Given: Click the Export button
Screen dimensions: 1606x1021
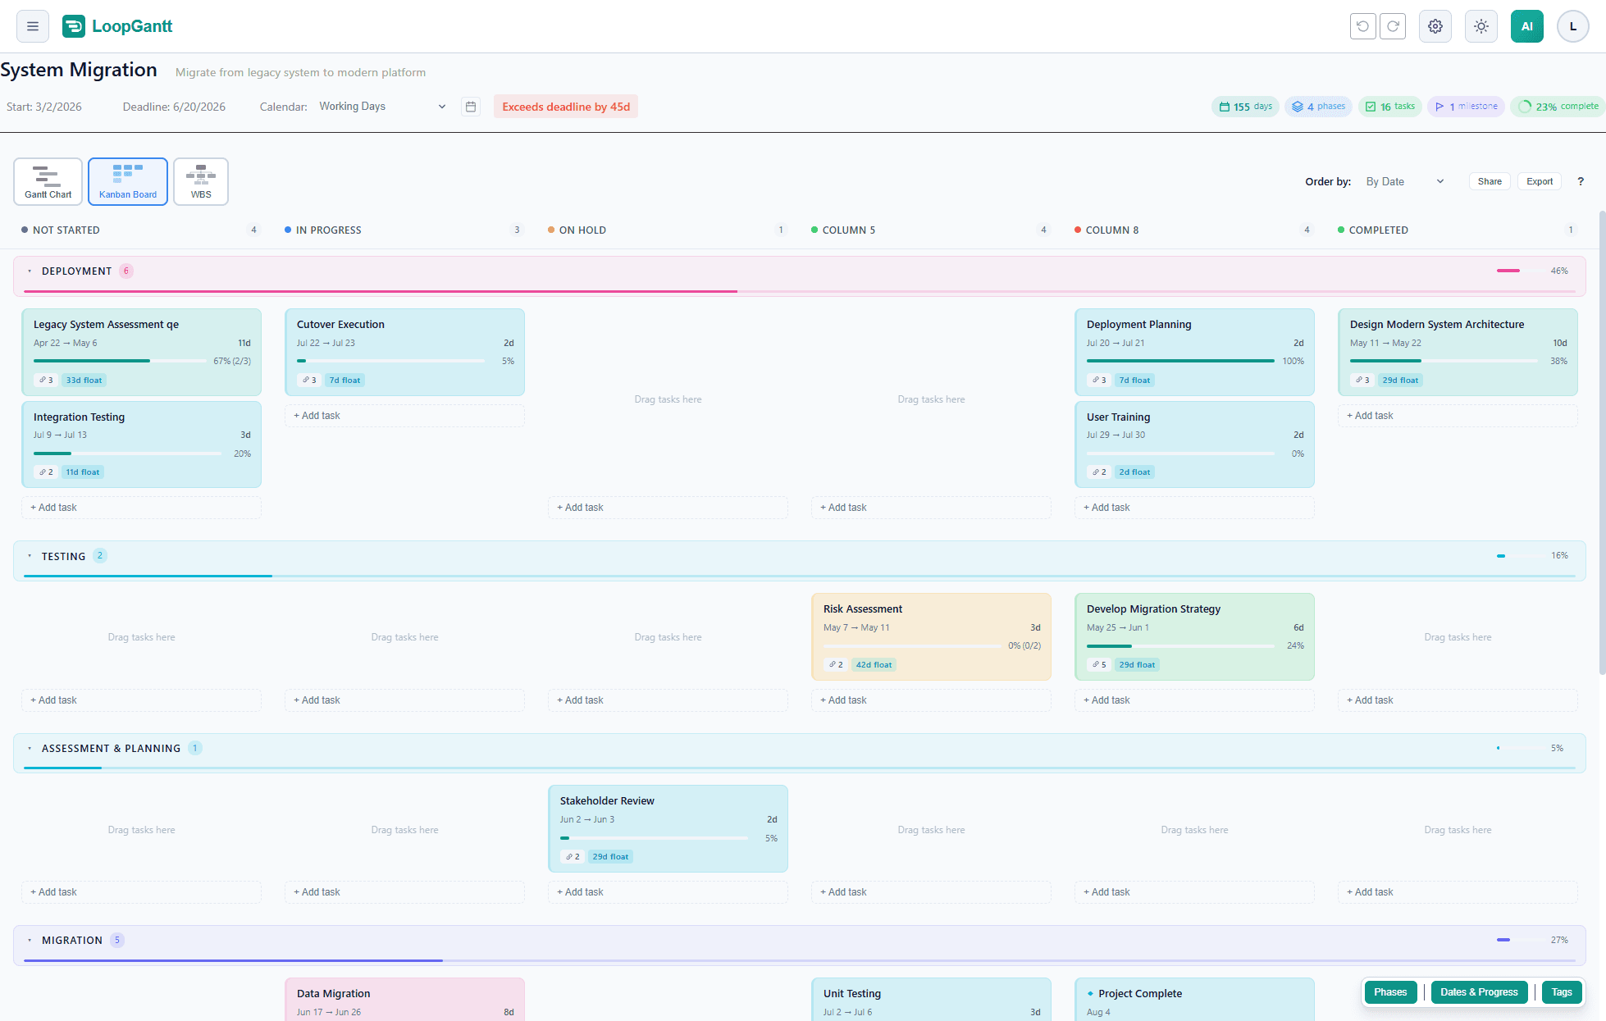Looking at the screenshot, I should [x=1540, y=181].
